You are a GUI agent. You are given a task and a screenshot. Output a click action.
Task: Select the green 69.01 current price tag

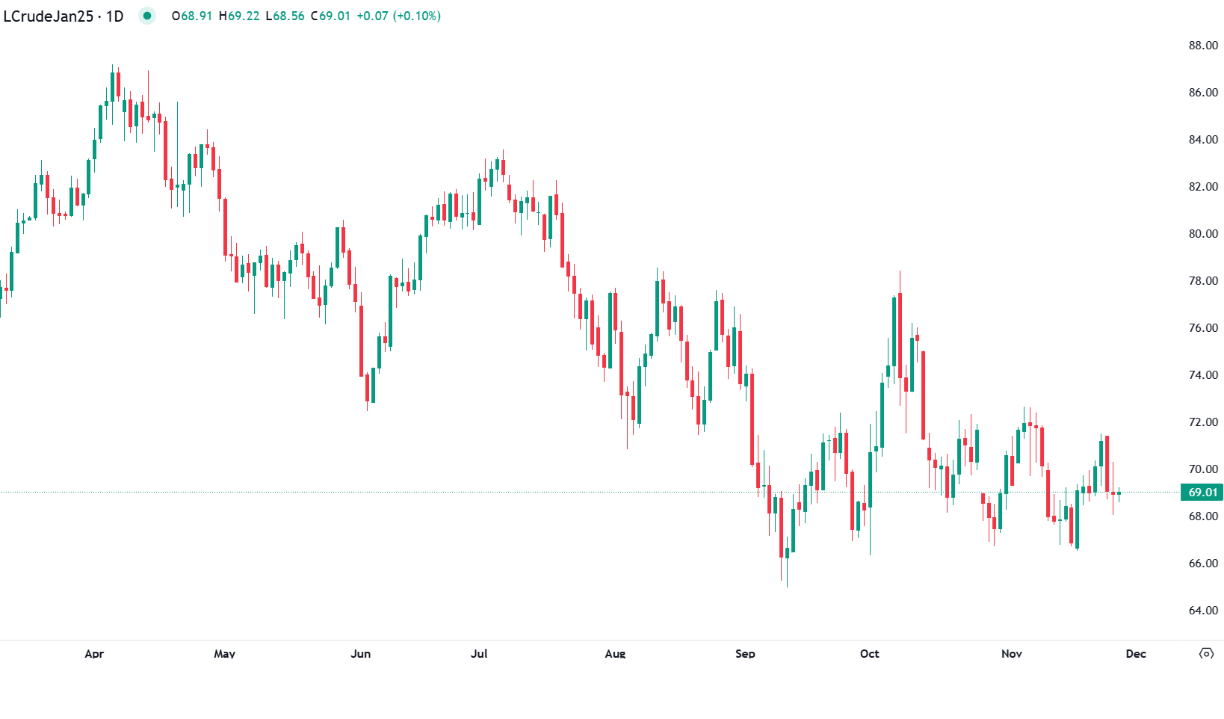coord(1202,492)
